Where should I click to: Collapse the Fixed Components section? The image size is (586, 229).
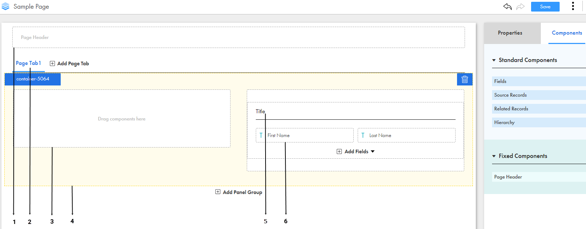click(x=494, y=156)
